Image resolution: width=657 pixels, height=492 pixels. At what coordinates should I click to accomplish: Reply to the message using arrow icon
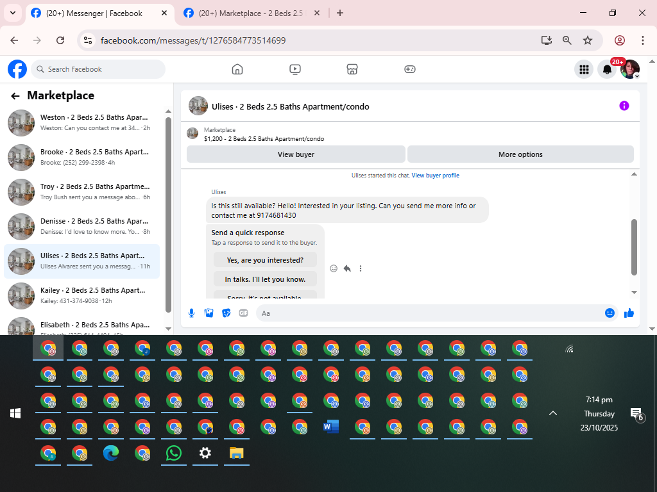(x=347, y=268)
